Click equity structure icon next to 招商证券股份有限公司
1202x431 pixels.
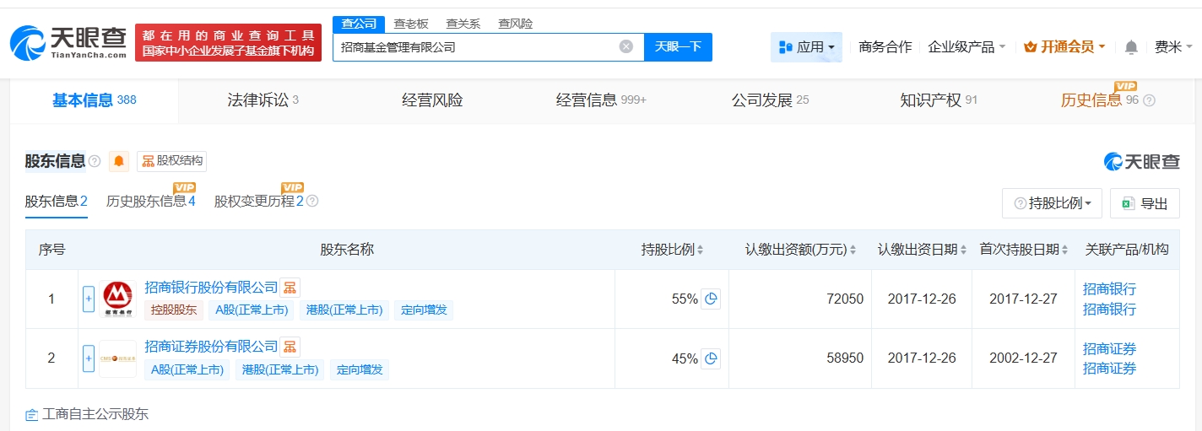pos(290,347)
